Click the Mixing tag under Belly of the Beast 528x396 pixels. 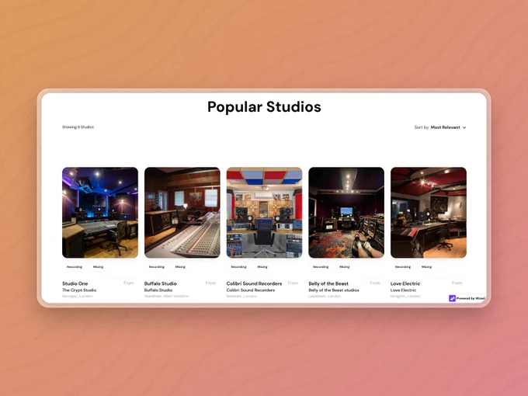pyautogui.click(x=345, y=266)
